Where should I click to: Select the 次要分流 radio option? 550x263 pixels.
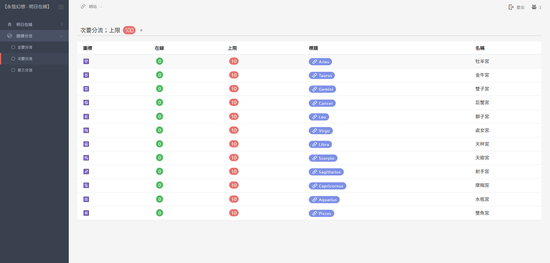[13, 59]
